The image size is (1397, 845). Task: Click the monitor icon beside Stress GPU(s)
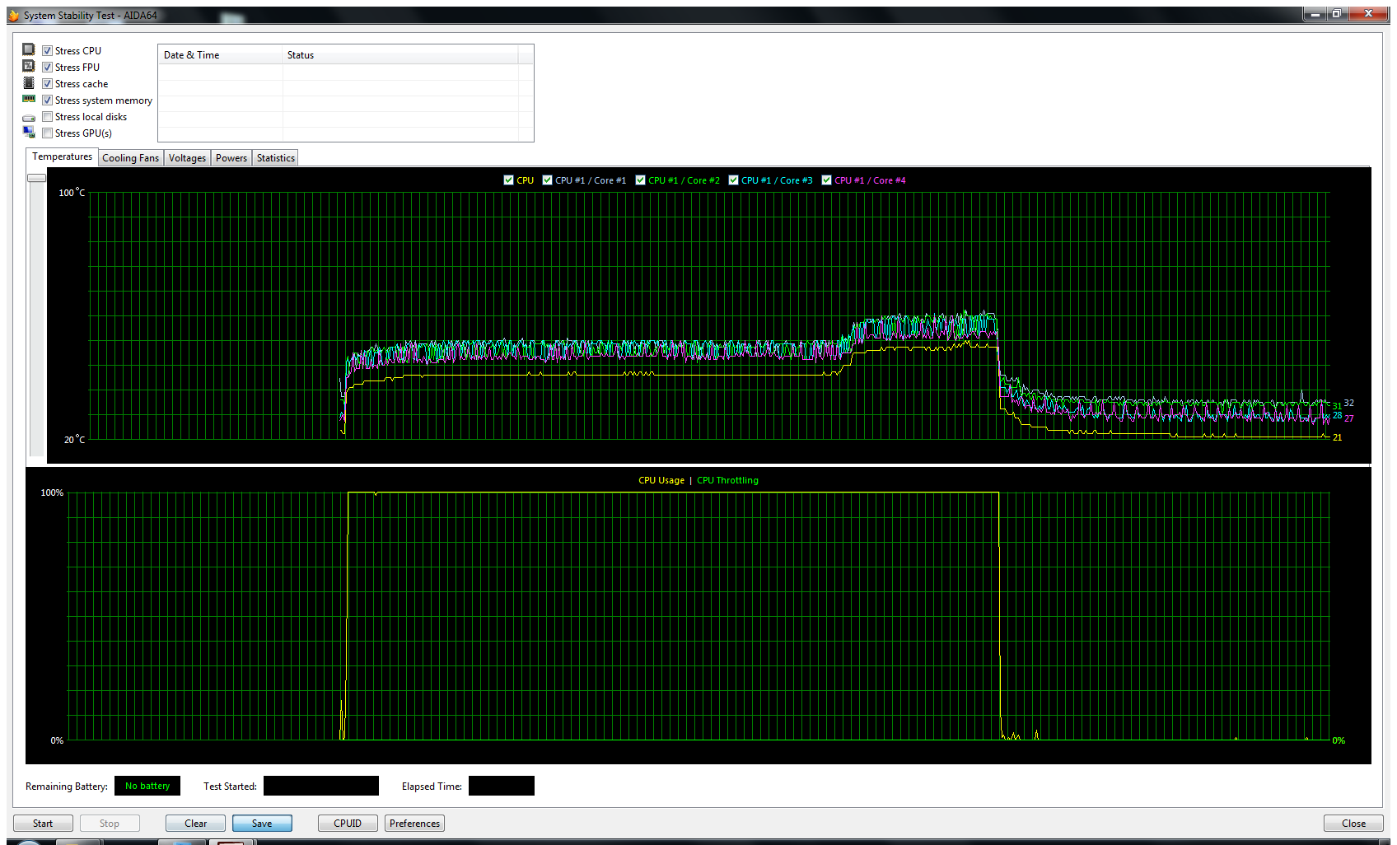click(x=29, y=133)
